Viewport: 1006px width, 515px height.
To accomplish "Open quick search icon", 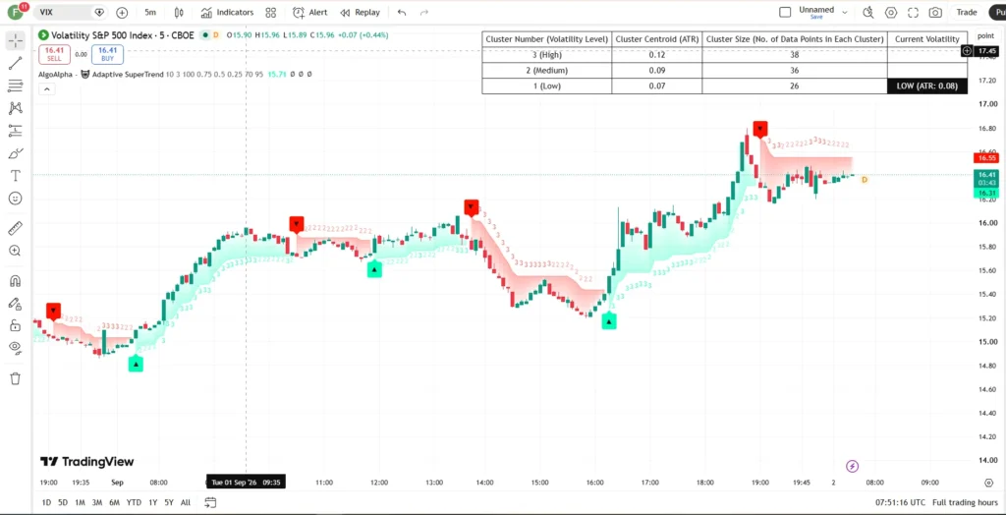I will (868, 12).
